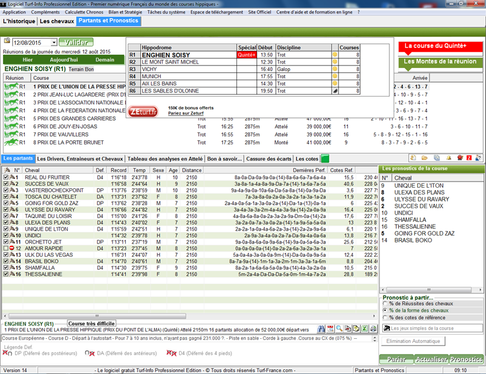This screenshot has width=486, height=374.
Task: Click the Elimination Automatique button
Action: pos(413,341)
